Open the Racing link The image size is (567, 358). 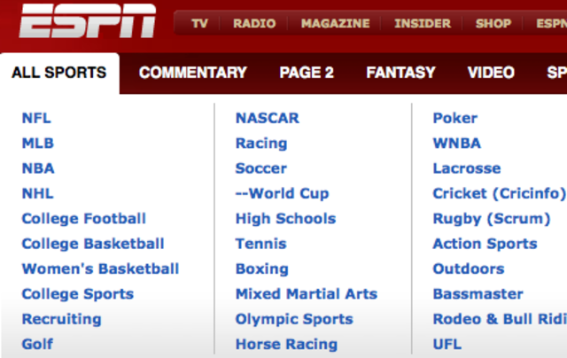(261, 144)
